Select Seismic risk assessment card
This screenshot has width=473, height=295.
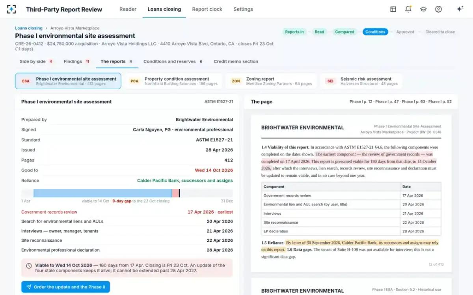pos(361,81)
